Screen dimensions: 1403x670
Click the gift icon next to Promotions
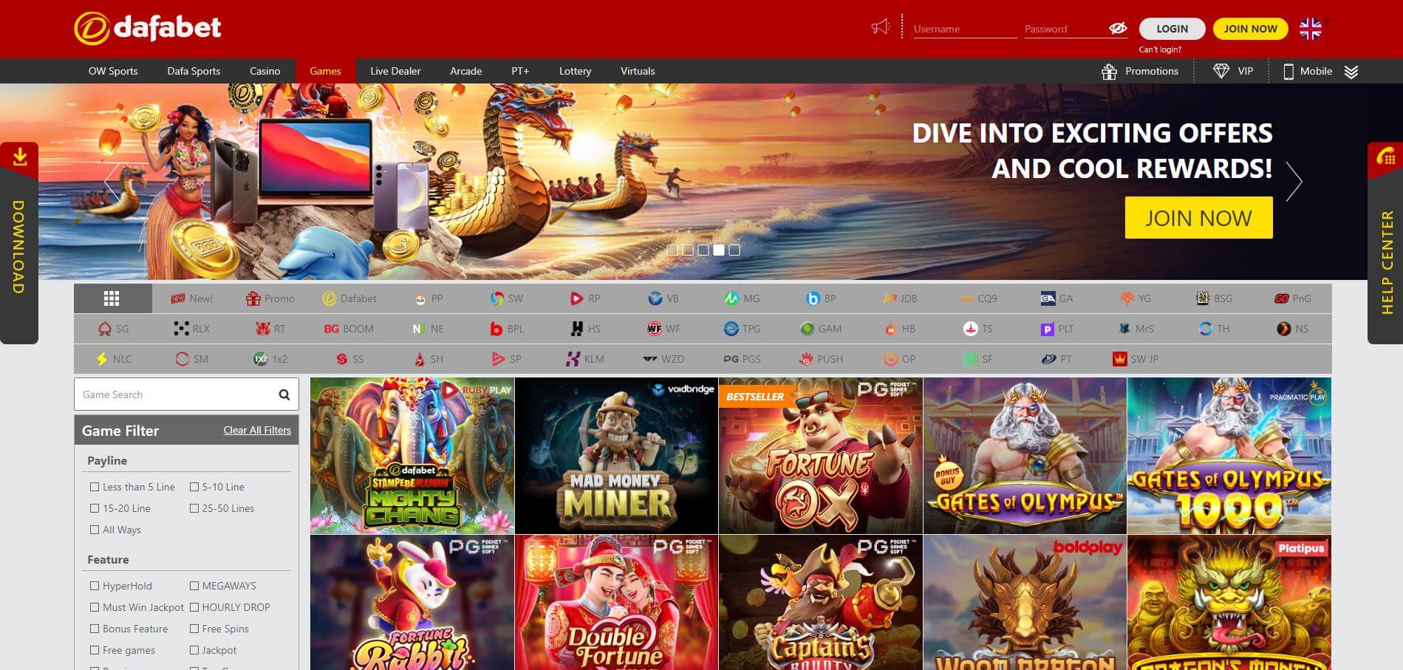click(x=1109, y=71)
